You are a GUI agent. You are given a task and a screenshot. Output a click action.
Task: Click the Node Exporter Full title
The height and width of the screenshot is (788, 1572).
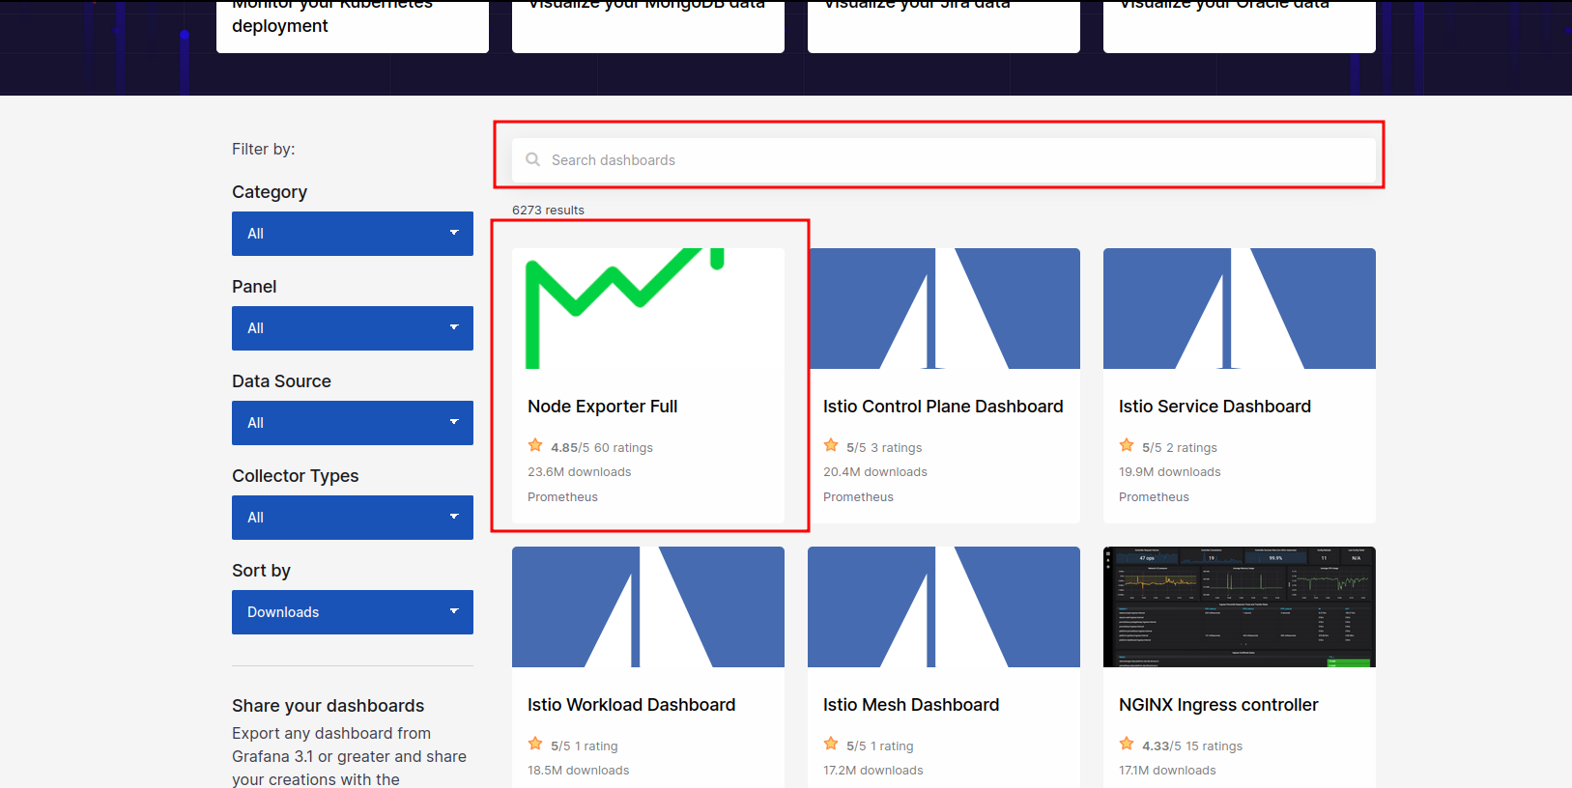point(602,407)
